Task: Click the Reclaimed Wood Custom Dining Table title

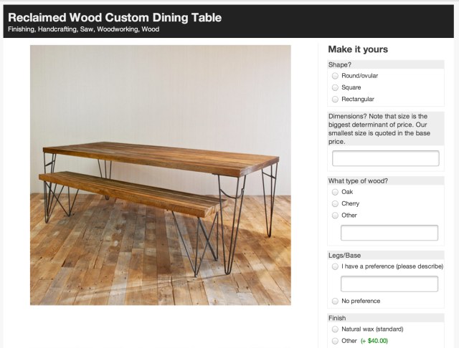Action: tap(115, 17)
